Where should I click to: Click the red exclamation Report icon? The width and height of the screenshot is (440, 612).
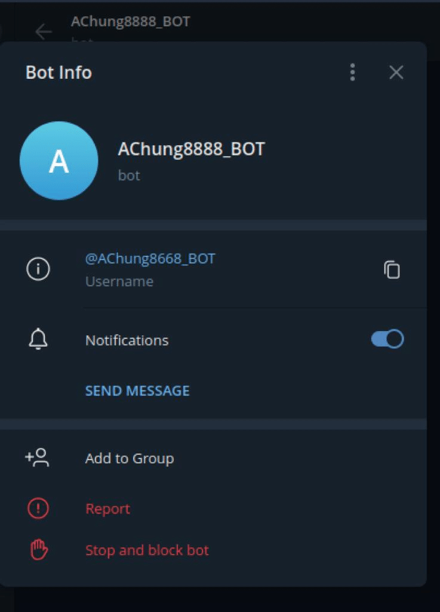coord(38,508)
